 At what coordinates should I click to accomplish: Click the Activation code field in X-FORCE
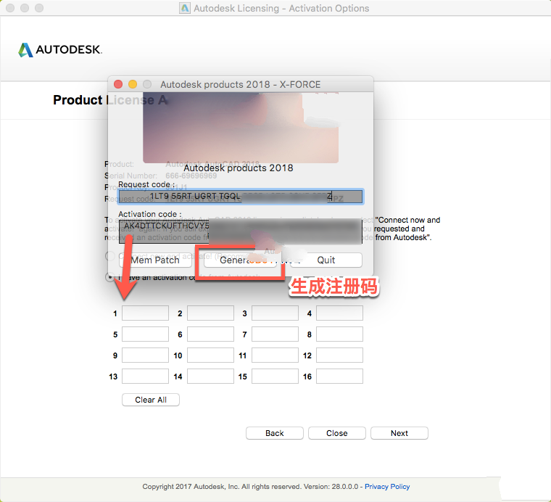(241, 231)
